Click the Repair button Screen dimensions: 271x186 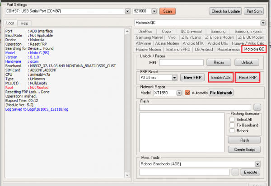tap(219, 62)
